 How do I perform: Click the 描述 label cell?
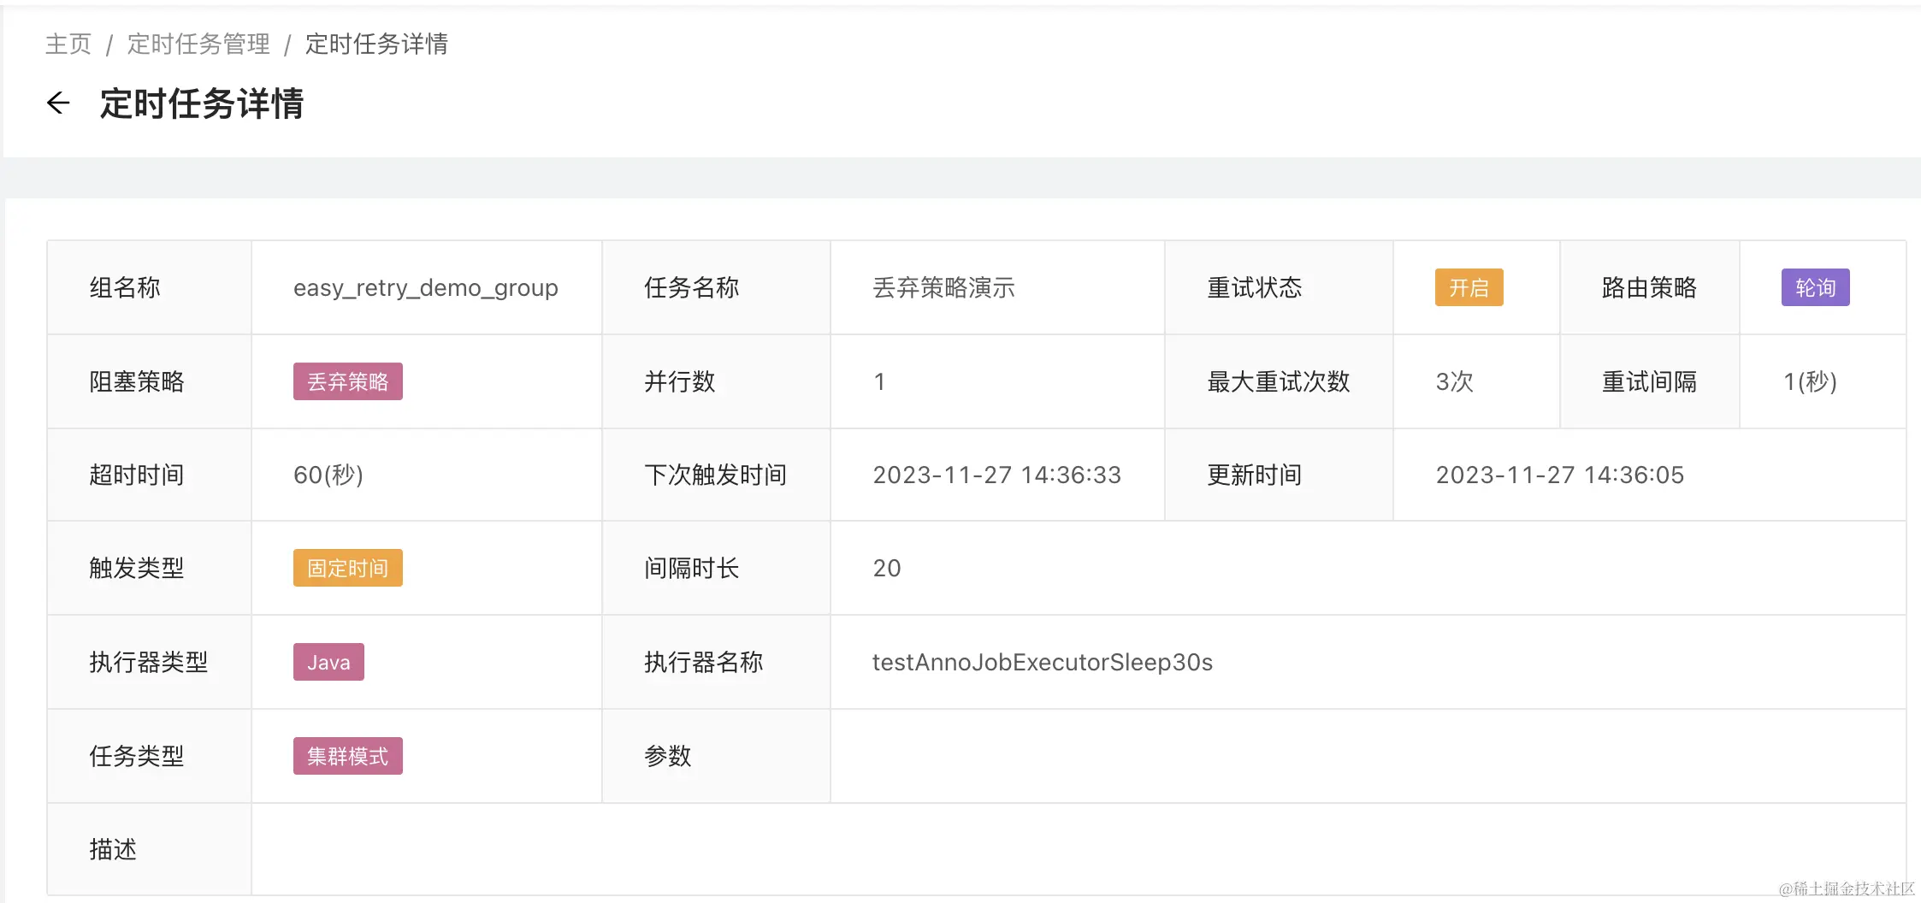149,849
